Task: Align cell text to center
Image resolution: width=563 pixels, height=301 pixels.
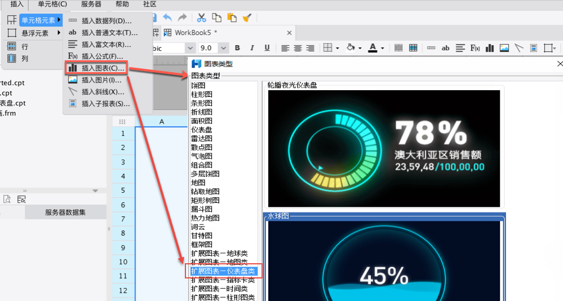Action: 298,48
